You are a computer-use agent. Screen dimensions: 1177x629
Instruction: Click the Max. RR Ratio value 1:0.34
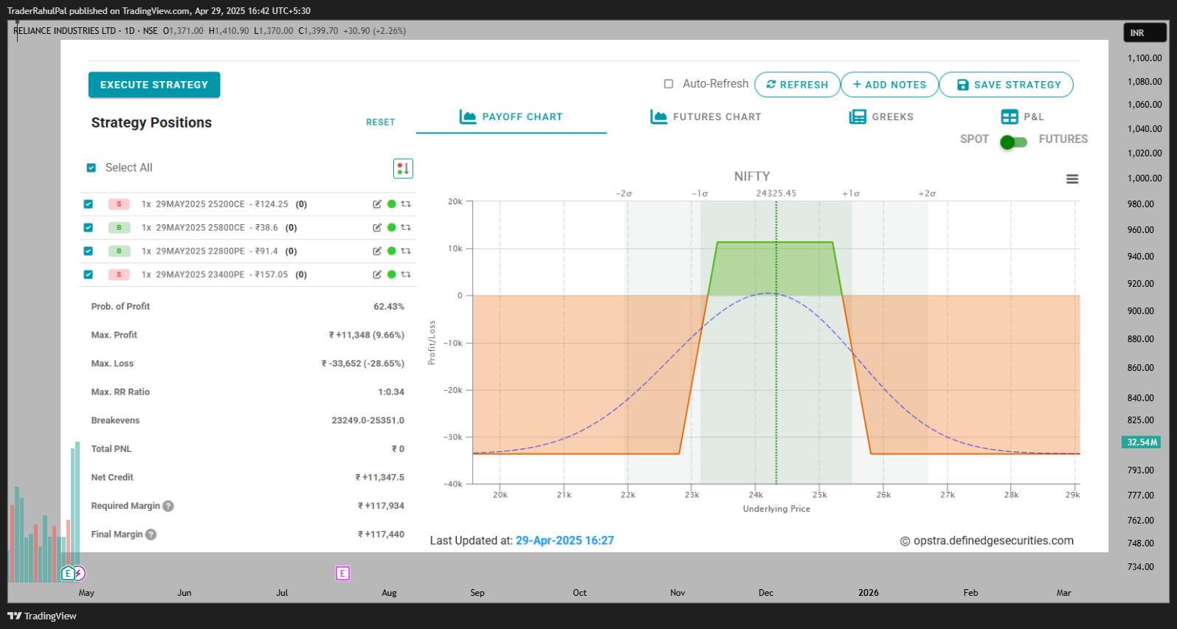(x=391, y=392)
